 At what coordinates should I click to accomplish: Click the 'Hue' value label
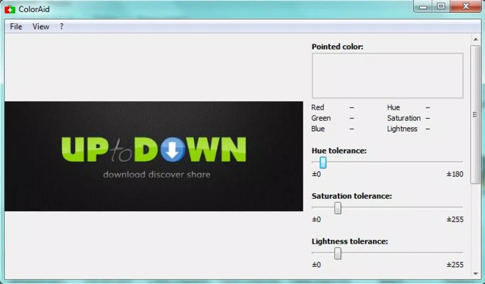coord(393,107)
